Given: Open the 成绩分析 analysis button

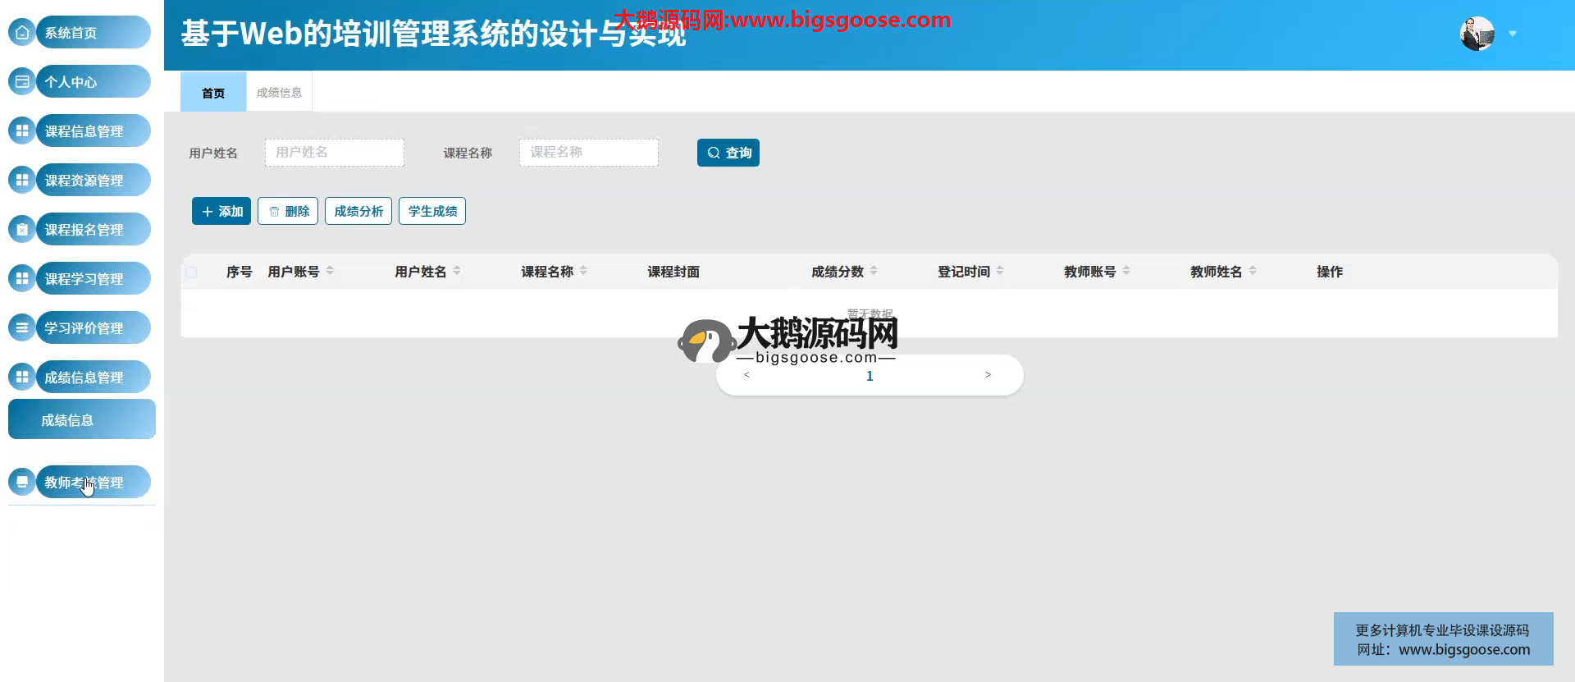Looking at the screenshot, I should point(358,211).
